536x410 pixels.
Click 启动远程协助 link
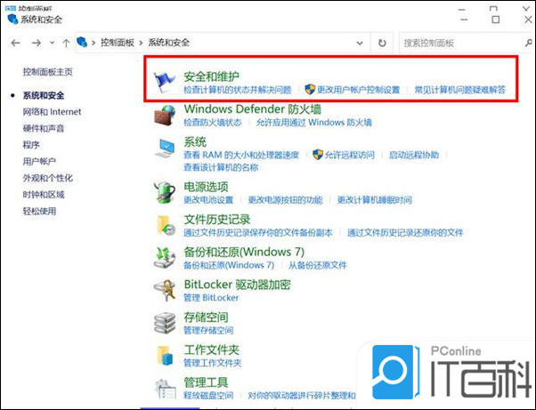coord(414,155)
